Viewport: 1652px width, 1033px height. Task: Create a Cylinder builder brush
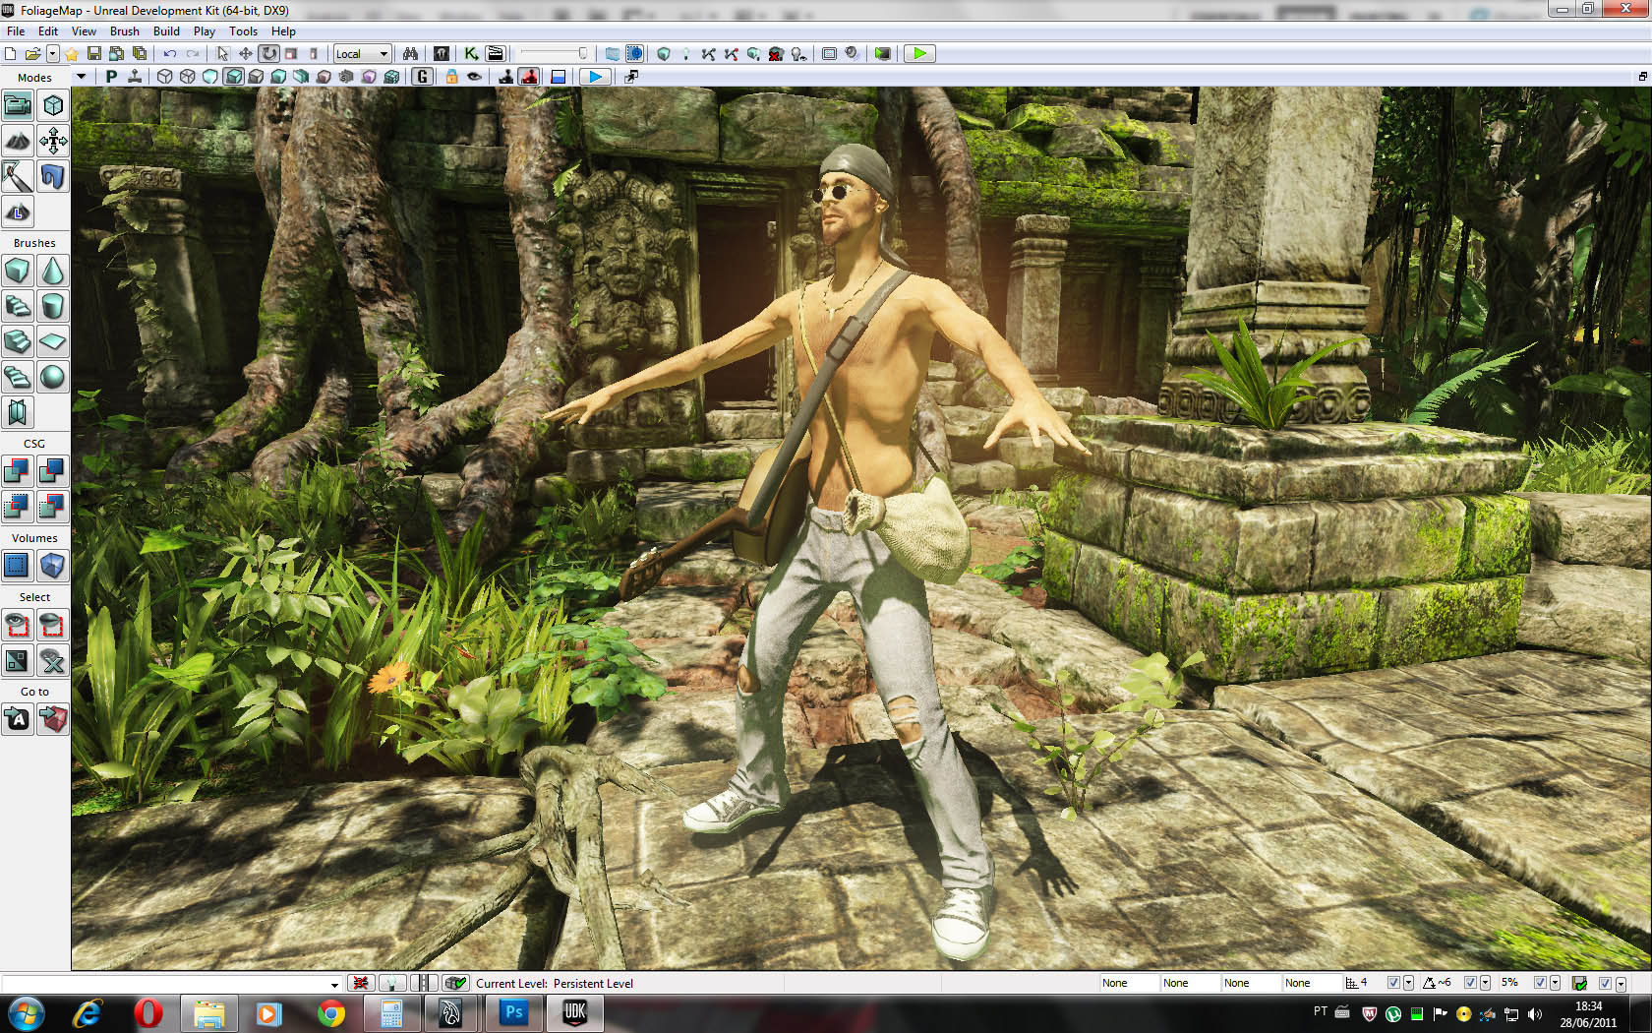[53, 307]
